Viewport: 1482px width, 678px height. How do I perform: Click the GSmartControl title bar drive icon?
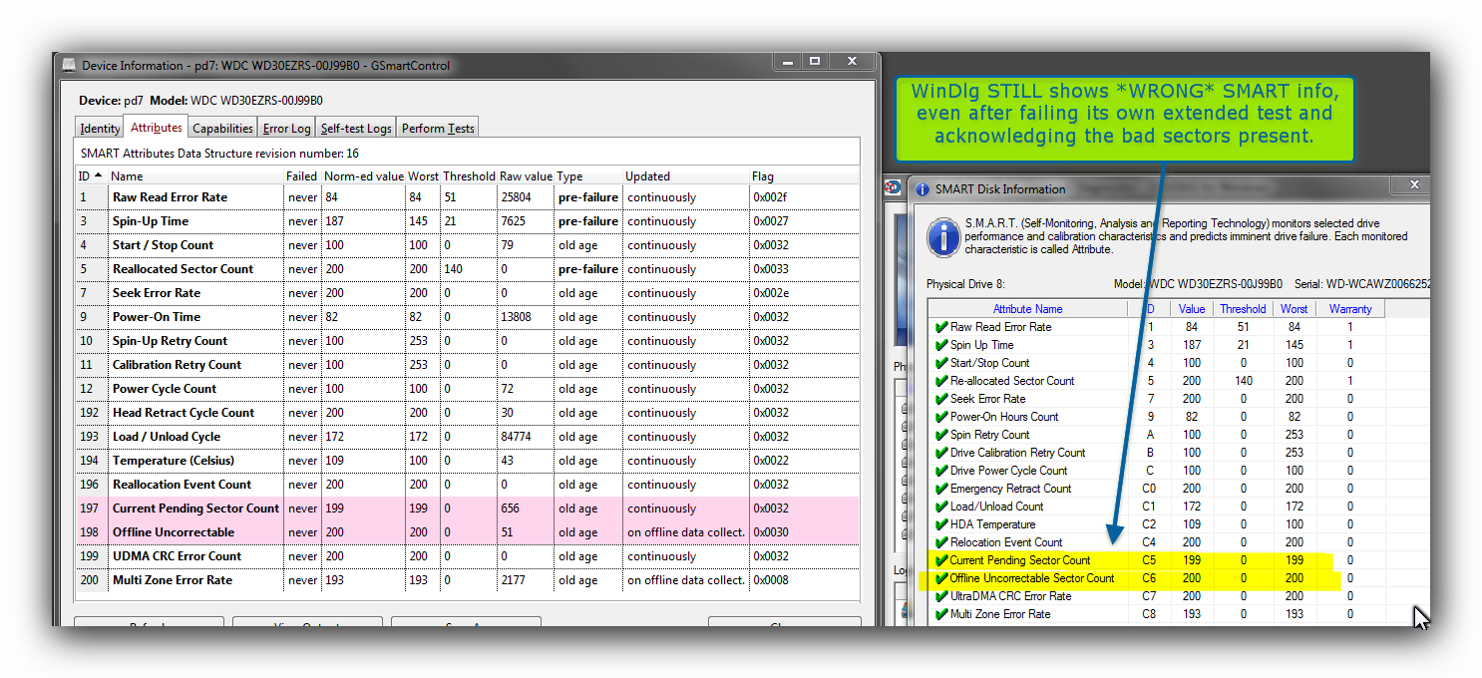coord(68,66)
